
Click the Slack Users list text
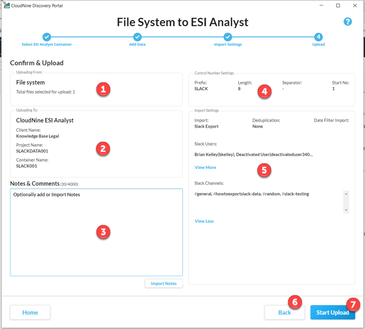(254, 155)
